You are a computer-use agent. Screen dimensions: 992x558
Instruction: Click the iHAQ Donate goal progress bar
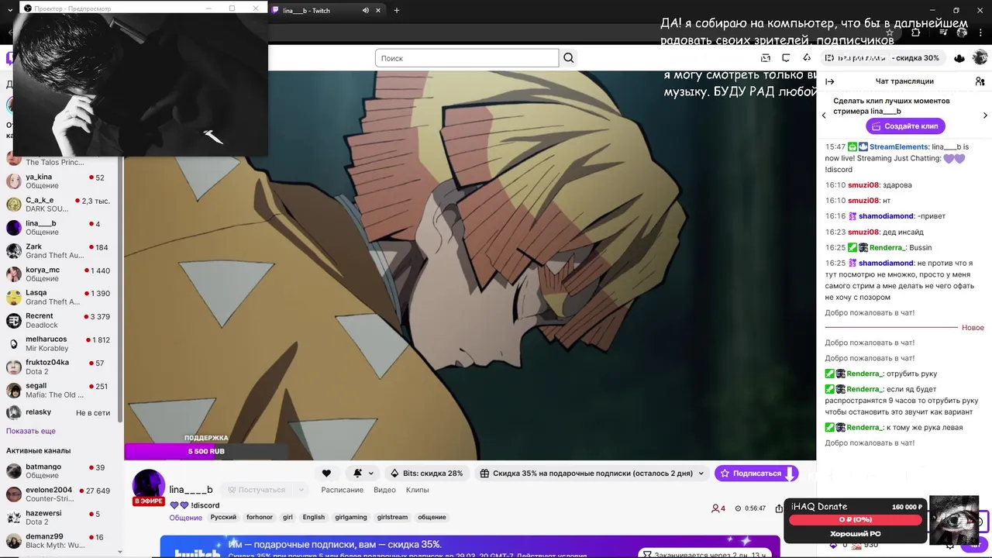(x=856, y=519)
